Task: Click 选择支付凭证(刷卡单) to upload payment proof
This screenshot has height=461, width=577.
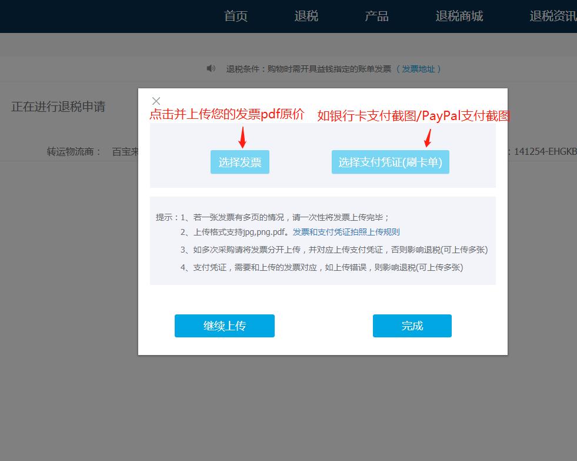Action: coord(390,161)
